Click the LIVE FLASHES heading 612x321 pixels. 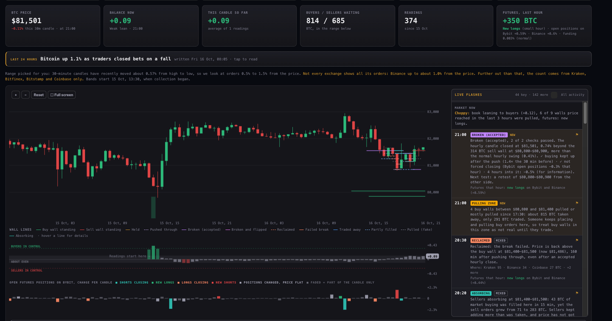coord(469,95)
